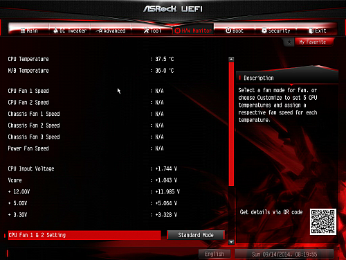
Task: Click the +3.328 V value
Action: point(166,215)
